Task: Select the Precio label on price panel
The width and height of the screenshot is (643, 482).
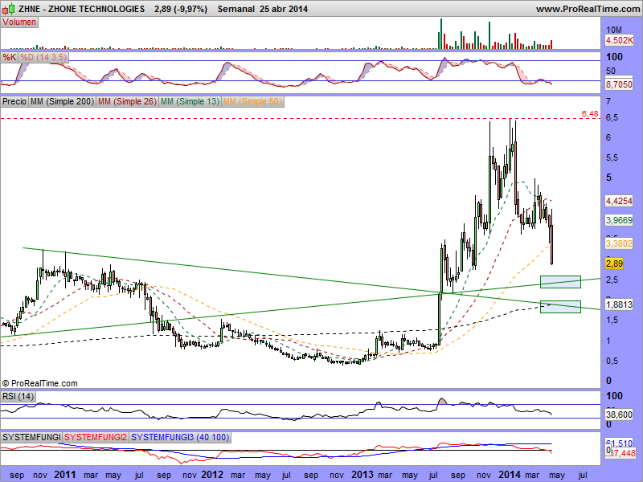Action: (x=14, y=101)
